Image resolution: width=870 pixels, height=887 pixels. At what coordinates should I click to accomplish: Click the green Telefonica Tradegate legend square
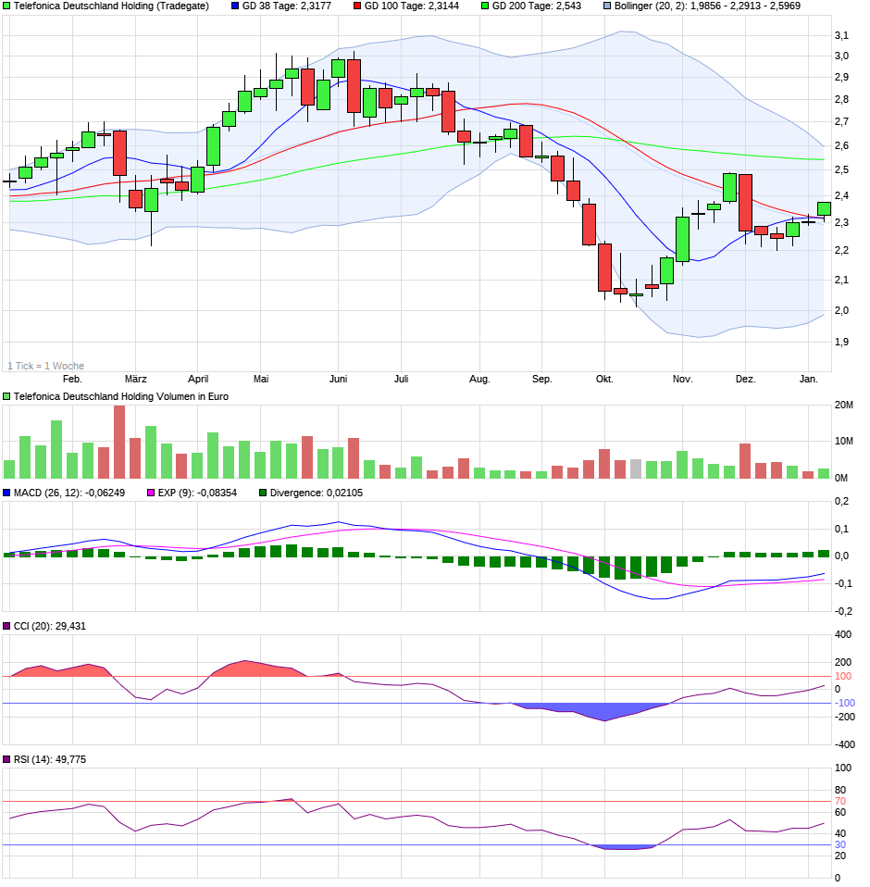(x=6, y=7)
